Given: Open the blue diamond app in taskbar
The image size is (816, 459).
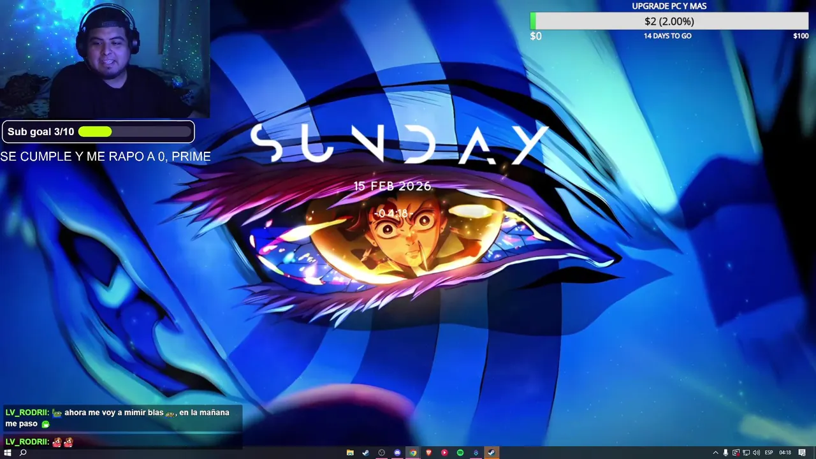Looking at the screenshot, I should [x=476, y=453].
